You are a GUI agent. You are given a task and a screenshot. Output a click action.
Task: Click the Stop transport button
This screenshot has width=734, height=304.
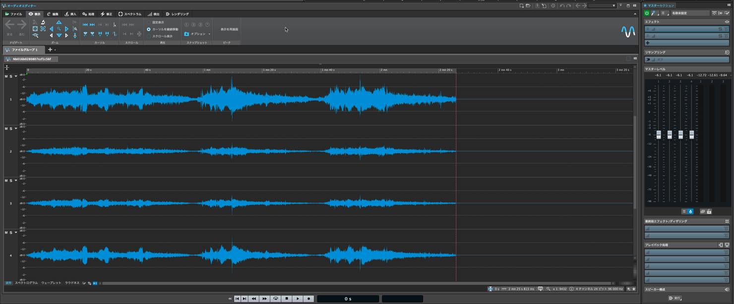click(x=287, y=299)
